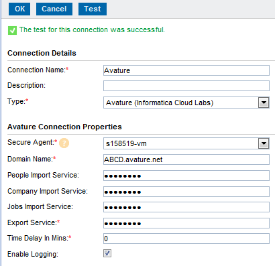Click the Time Delay In Mins field
The width and height of the screenshot is (275, 266).
click(x=186, y=239)
